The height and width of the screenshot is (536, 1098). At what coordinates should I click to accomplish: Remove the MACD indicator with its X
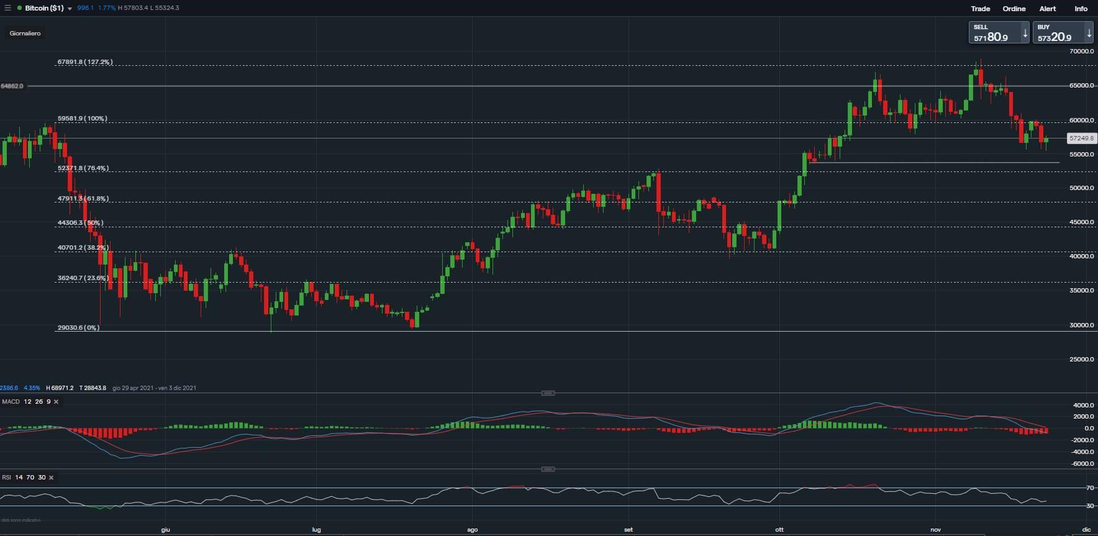point(56,402)
